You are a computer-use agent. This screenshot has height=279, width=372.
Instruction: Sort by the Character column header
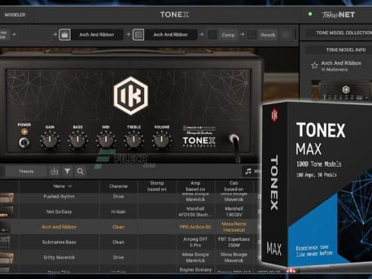point(118,186)
